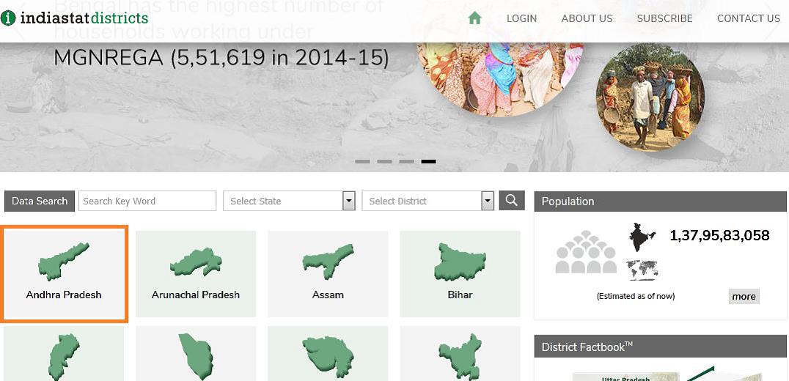Select the fourth active carousel indicator

[428, 161]
